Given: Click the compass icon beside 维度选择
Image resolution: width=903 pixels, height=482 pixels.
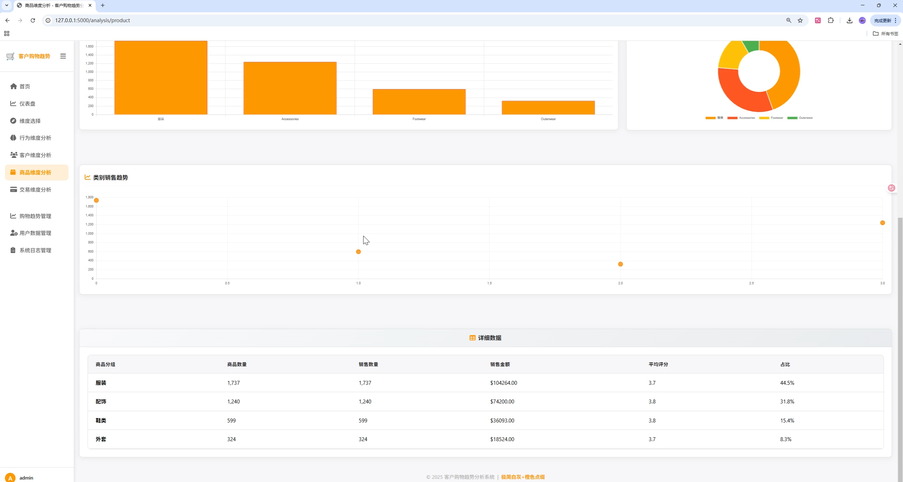Looking at the screenshot, I should (x=13, y=121).
